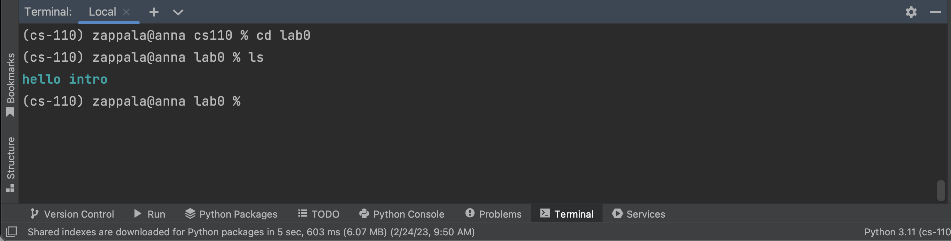Screen dimensions: 951x241
Task: Show the Problems panel
Action: 493,214
